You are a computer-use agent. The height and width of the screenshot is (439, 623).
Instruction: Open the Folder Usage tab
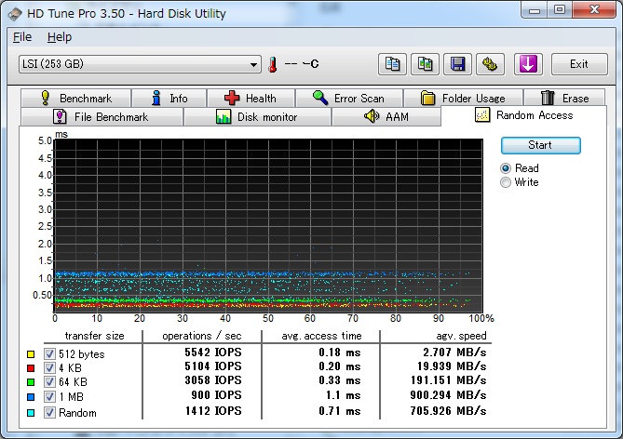(x=463, y=98)
